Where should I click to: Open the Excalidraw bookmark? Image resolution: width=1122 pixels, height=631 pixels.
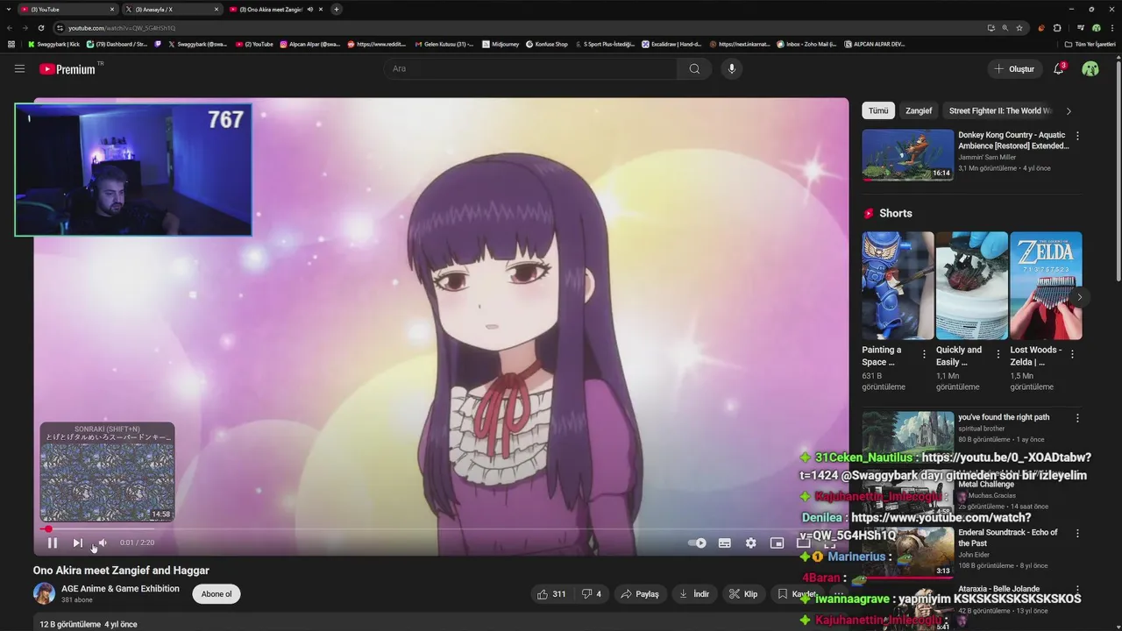[x=672, y=44]
